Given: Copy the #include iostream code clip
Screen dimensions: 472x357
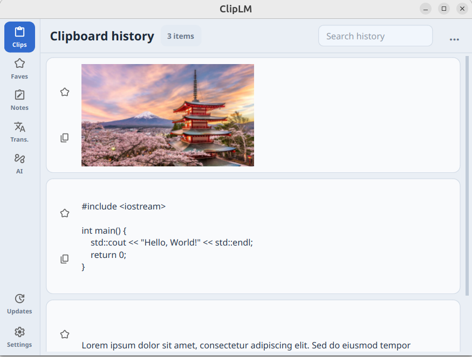Looking at the screenshot, I should click(x=65, y=259).
